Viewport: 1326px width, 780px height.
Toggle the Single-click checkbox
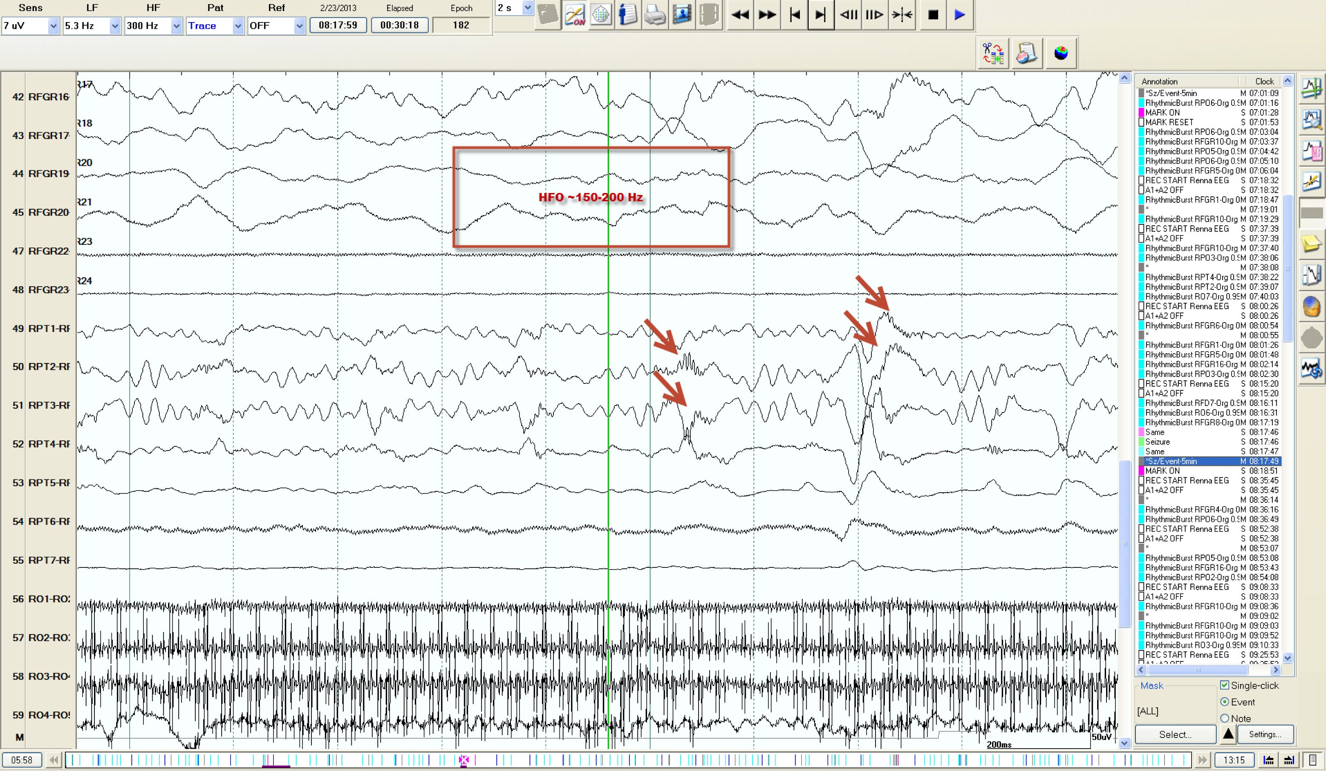1224,685
